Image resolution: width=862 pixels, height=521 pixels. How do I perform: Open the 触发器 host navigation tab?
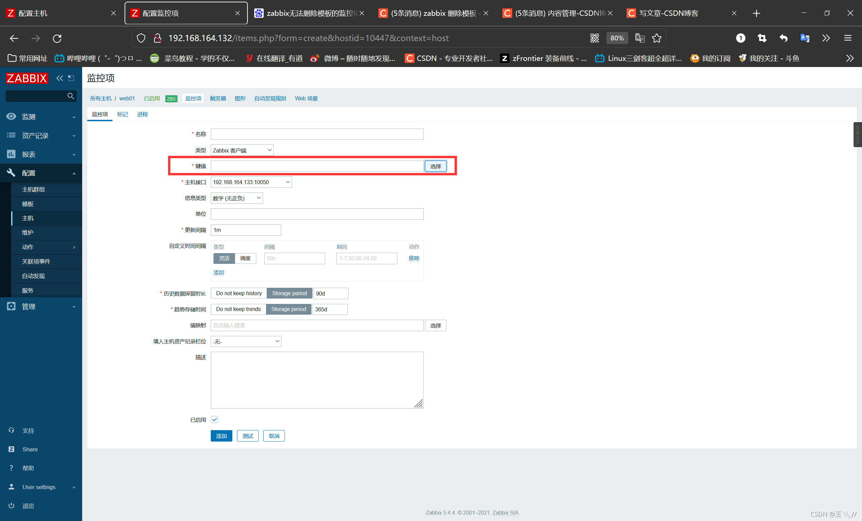pos(218,99)
